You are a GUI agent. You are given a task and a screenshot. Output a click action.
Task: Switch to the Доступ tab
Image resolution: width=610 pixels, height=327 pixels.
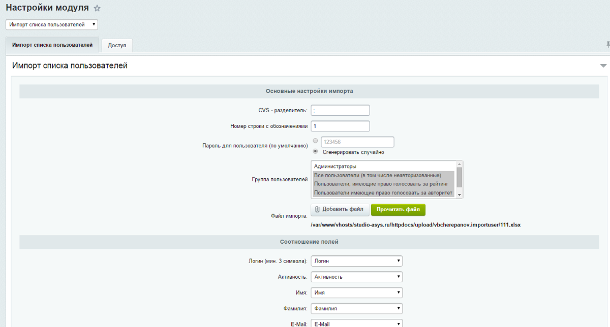pyautogui.click(x=117, y=45)
